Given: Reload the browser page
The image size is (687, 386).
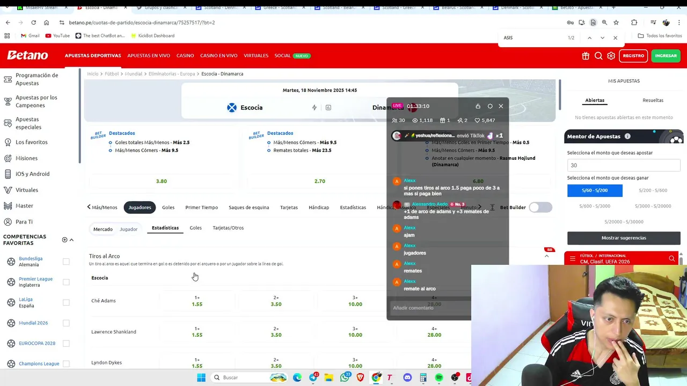Looking at the screenshot, I should point(33,23).
